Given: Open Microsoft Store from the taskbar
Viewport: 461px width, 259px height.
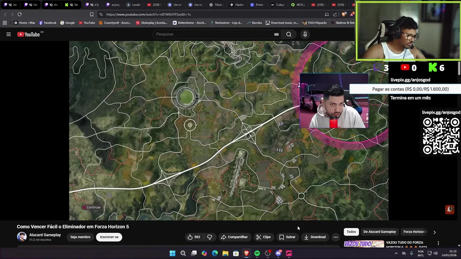Looking at the screenshot, I should (236, 253).
